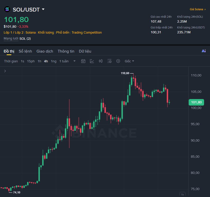Click the Khối lượng 24h(SOL) label

pos(190,17)
